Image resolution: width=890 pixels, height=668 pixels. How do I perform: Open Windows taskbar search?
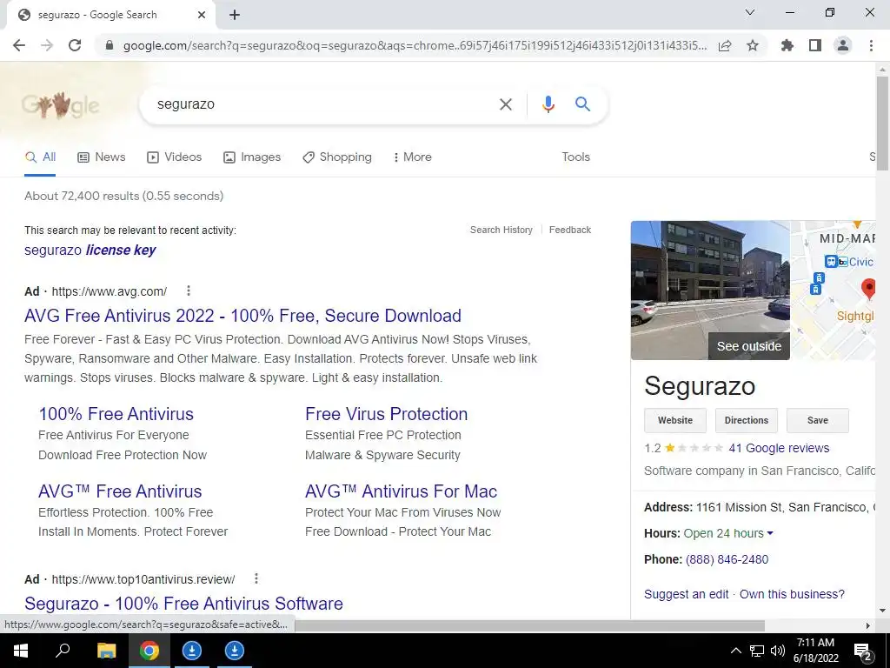(x=63, y=651)
